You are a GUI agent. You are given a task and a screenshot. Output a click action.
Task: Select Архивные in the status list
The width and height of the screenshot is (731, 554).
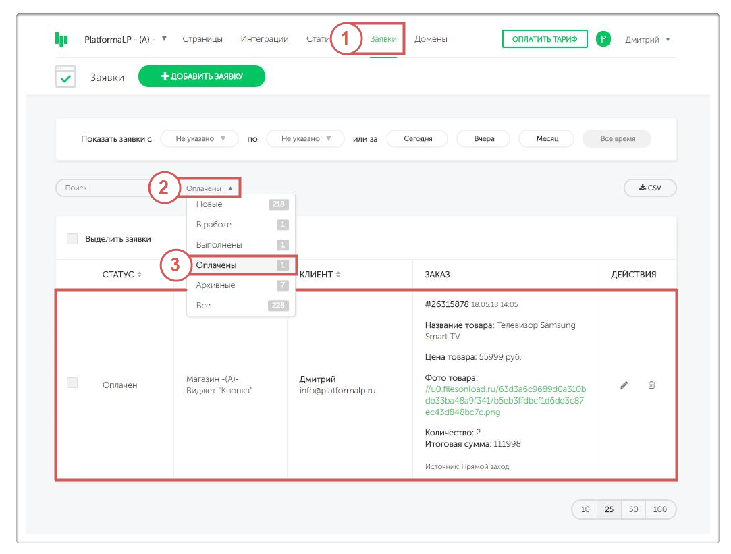pos(216,285)
